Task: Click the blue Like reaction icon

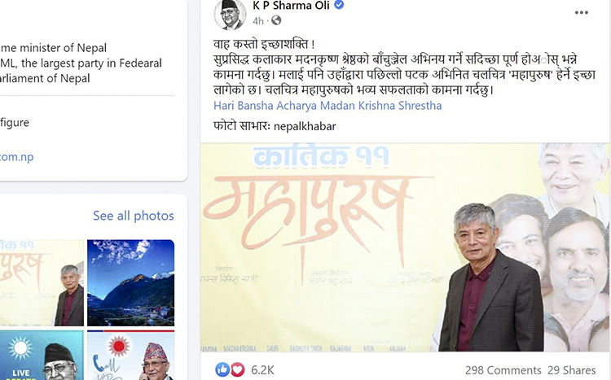Action: pyautogui.click(x=222, y=369)
